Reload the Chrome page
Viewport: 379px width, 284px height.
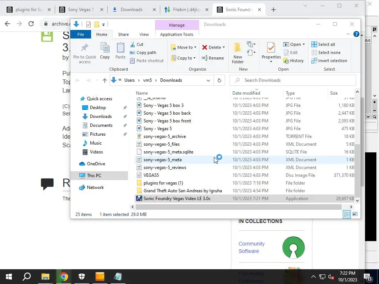point(31,24)
